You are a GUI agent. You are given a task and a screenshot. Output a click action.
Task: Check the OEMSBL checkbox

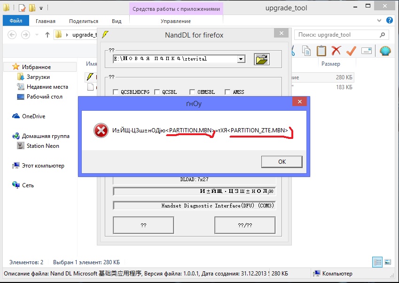[x=192, y=92]
